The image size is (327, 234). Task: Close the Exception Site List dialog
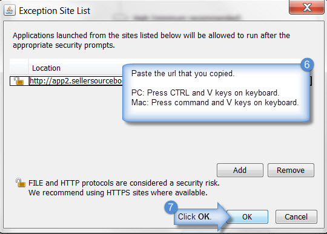306,7
